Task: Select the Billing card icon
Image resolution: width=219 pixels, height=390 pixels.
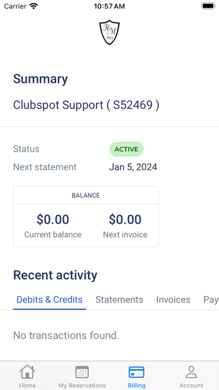Action: [x=136, y=372]
